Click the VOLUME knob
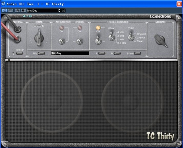 161,40
